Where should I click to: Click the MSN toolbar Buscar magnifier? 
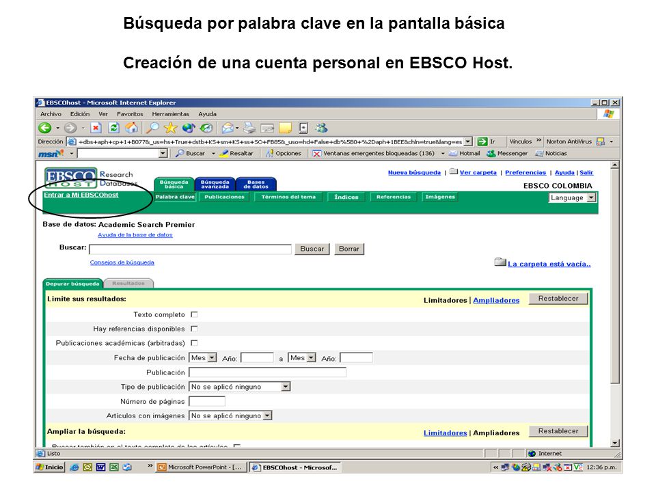180,154
